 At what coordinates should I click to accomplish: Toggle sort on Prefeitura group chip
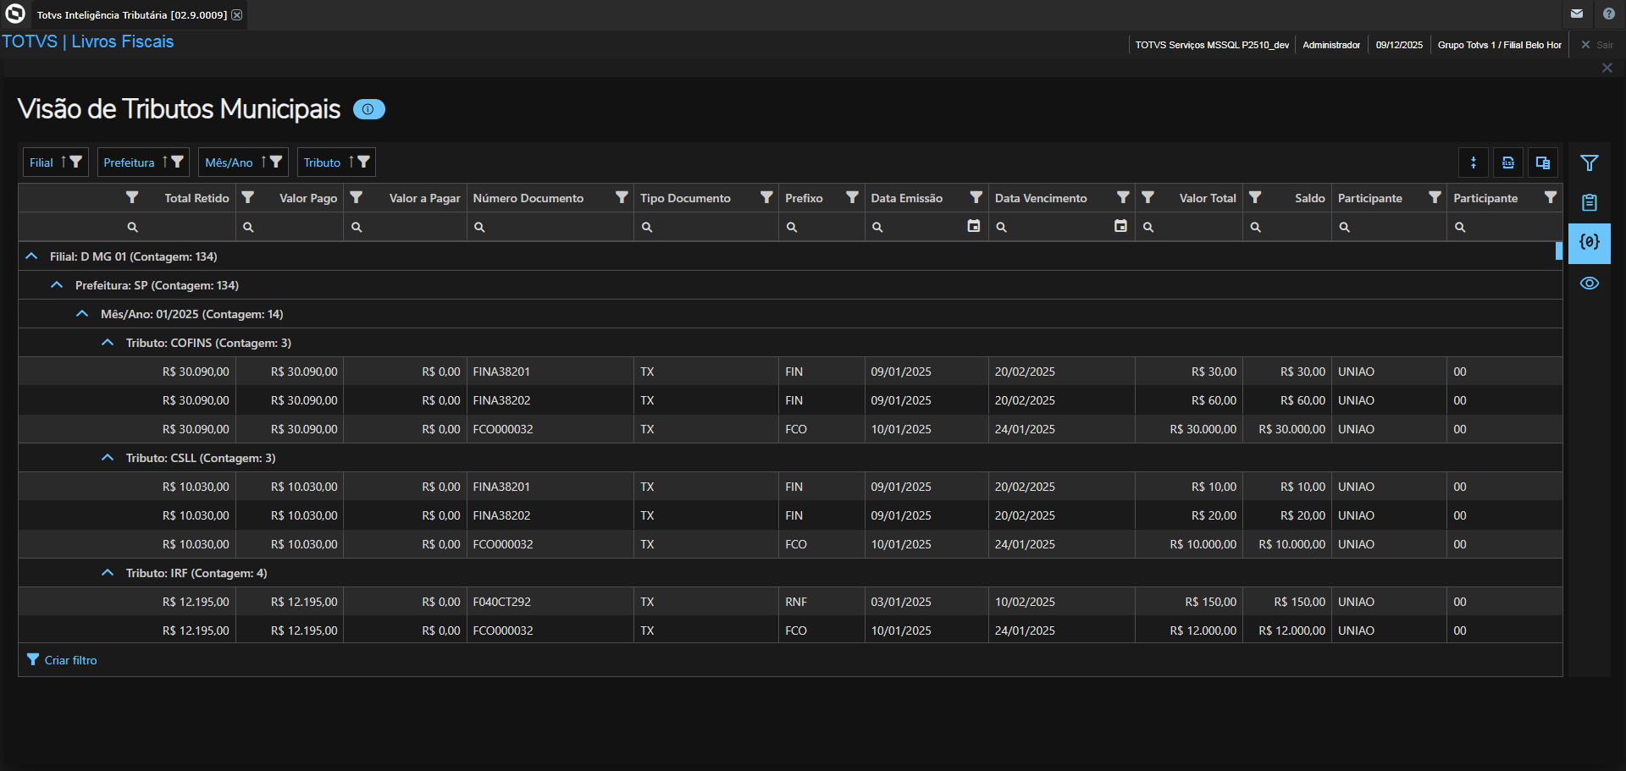point(165,162)
